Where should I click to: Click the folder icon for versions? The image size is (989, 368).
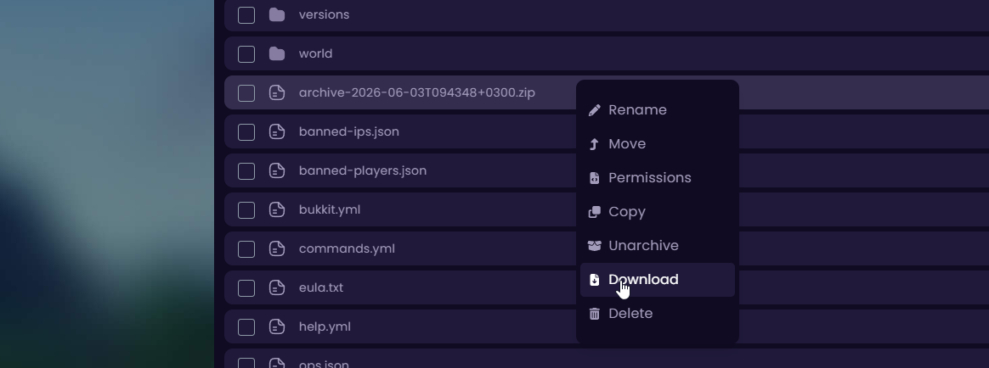(x=277, y=14)
